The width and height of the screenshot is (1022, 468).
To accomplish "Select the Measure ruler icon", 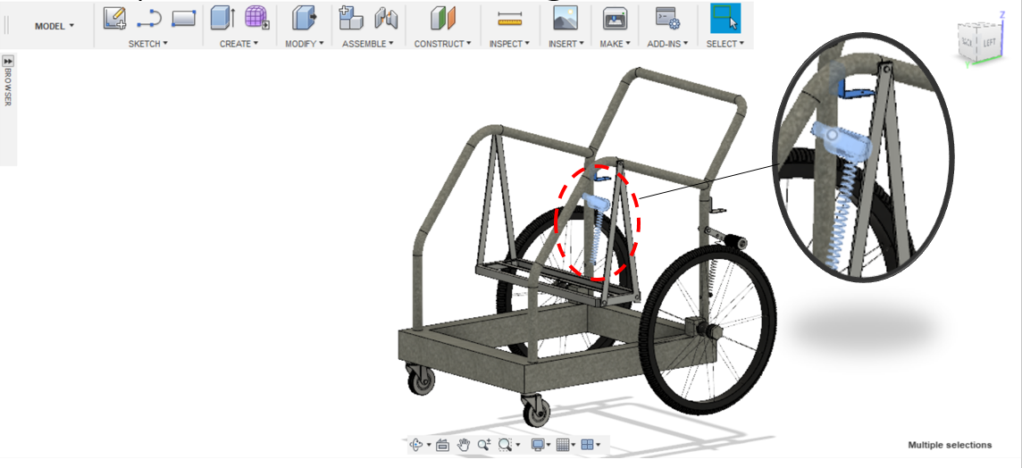I will (510, 18).
